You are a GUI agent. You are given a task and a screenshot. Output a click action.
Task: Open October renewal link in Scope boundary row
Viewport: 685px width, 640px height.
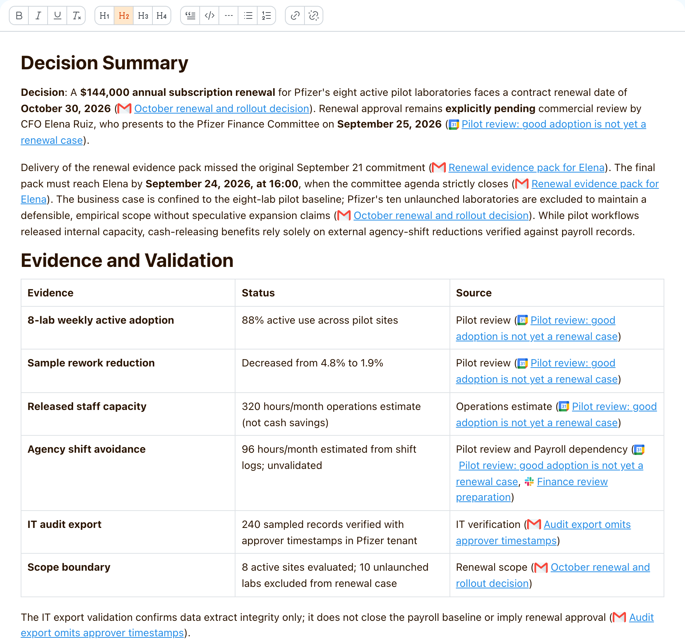coord(600,567)
